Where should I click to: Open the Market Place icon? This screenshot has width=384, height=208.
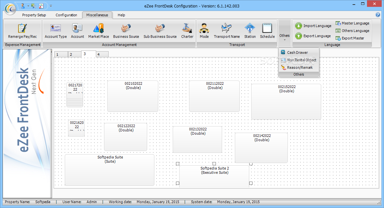click(99, 28)
